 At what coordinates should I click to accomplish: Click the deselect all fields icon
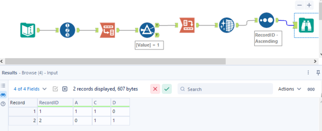[x=65, y=89]
